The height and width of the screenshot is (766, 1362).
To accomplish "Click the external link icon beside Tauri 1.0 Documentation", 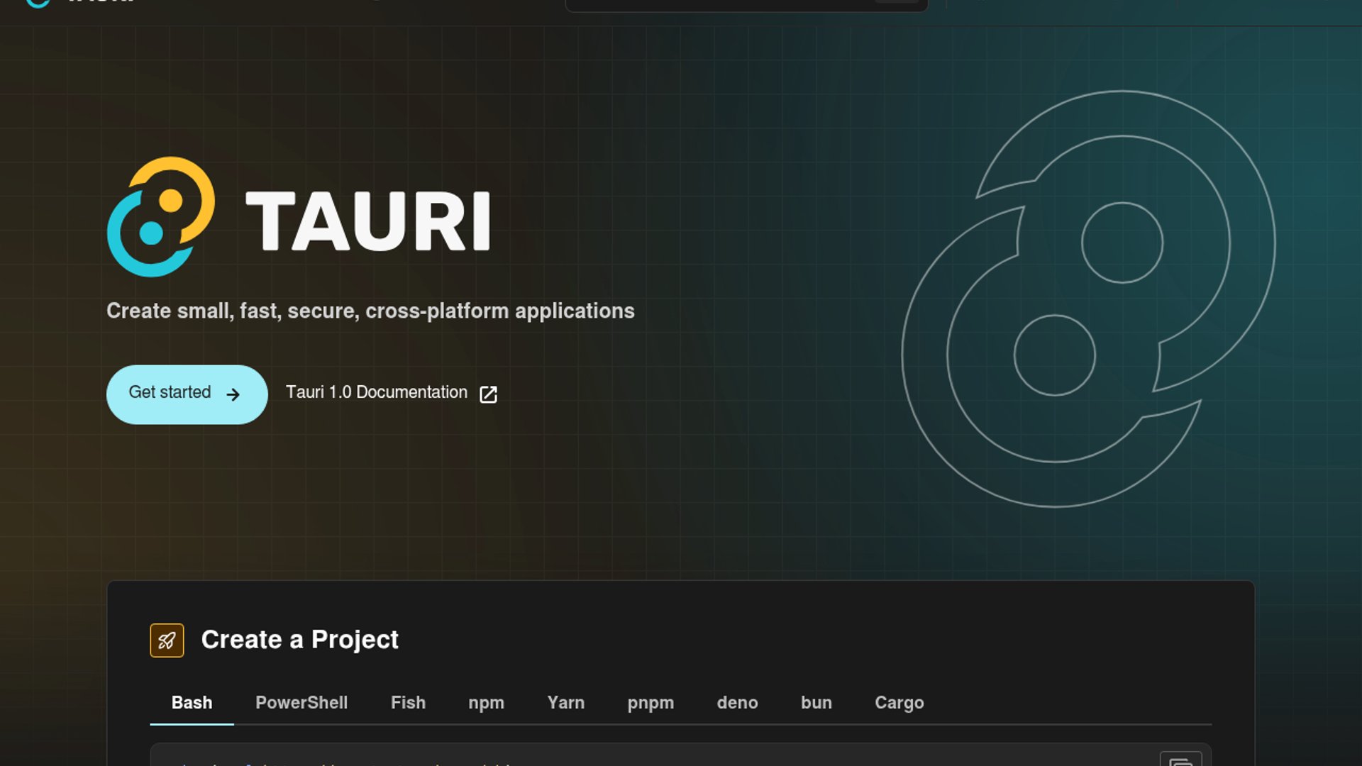I will (x=488, y=394).
